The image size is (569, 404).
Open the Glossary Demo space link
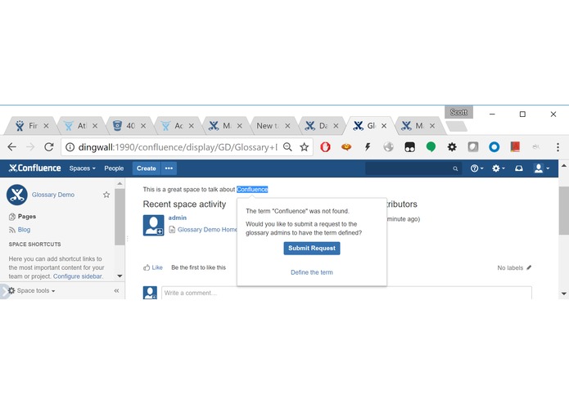click(x=53, y=195)
